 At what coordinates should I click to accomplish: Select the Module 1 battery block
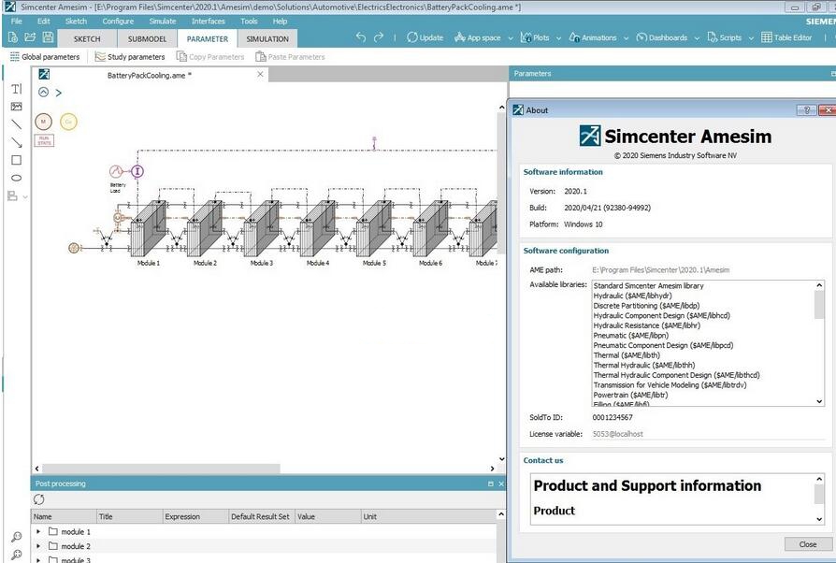pos(149,228)
